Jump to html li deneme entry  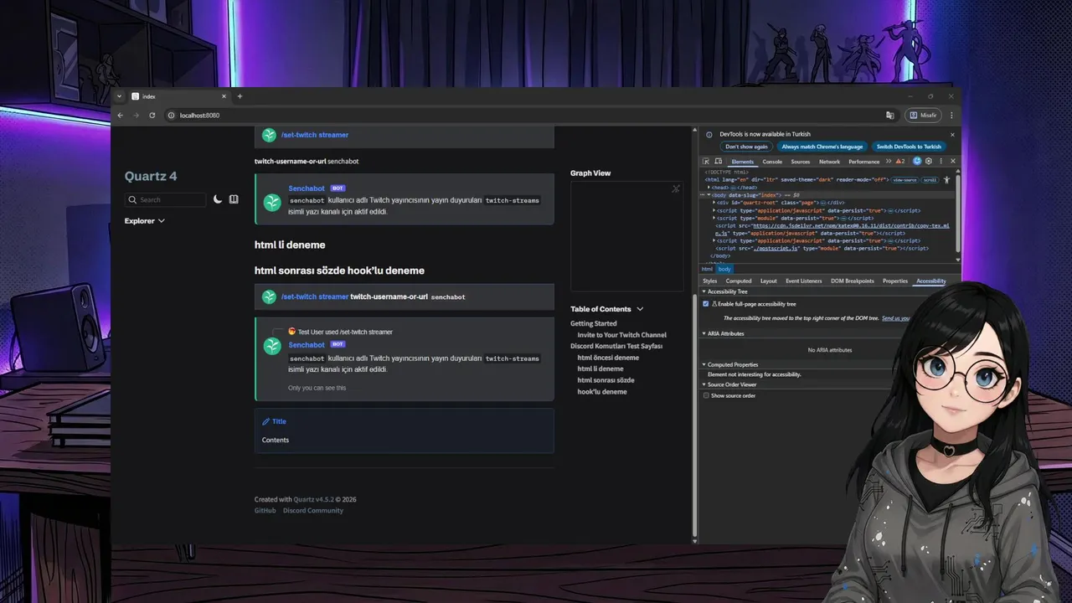pyautogui.click(x=600, y=368)
